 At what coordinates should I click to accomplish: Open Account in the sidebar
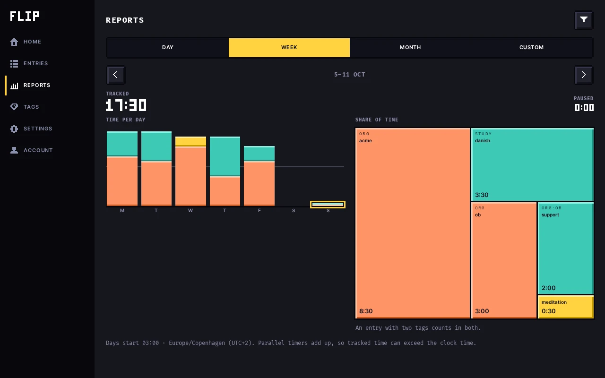pyautogui.click(x=47, y=150)
